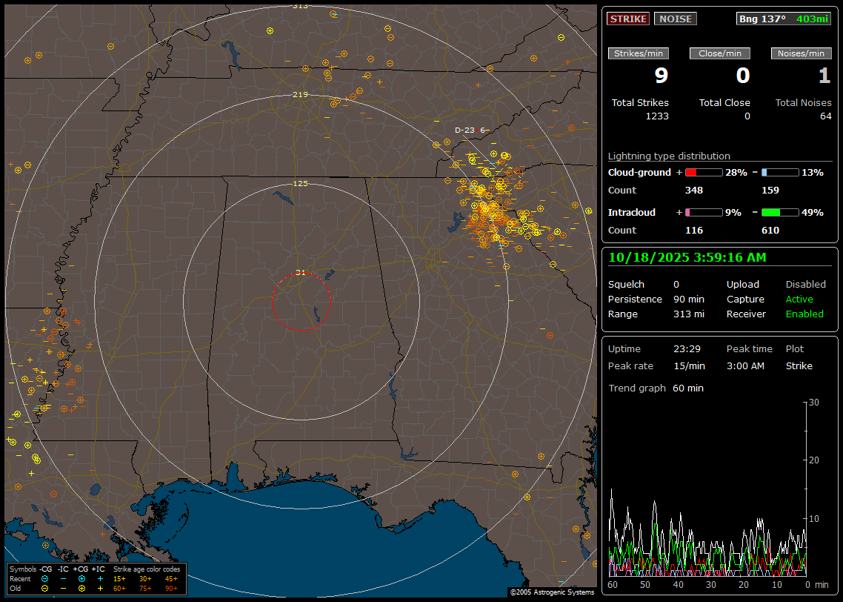
Task: Click the Noises/min button
Action: (x=801, y=53)
